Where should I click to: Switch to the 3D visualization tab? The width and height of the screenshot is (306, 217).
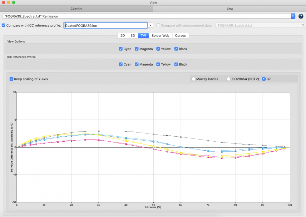tap(133, 35)
